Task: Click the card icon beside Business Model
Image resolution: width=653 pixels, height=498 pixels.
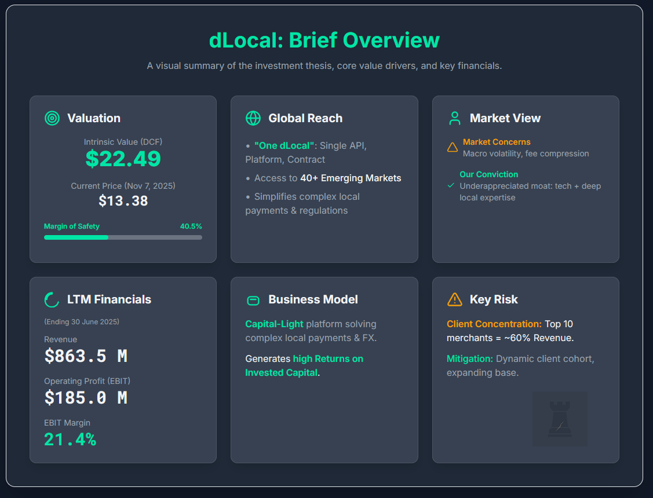Action: pos(253,301)
